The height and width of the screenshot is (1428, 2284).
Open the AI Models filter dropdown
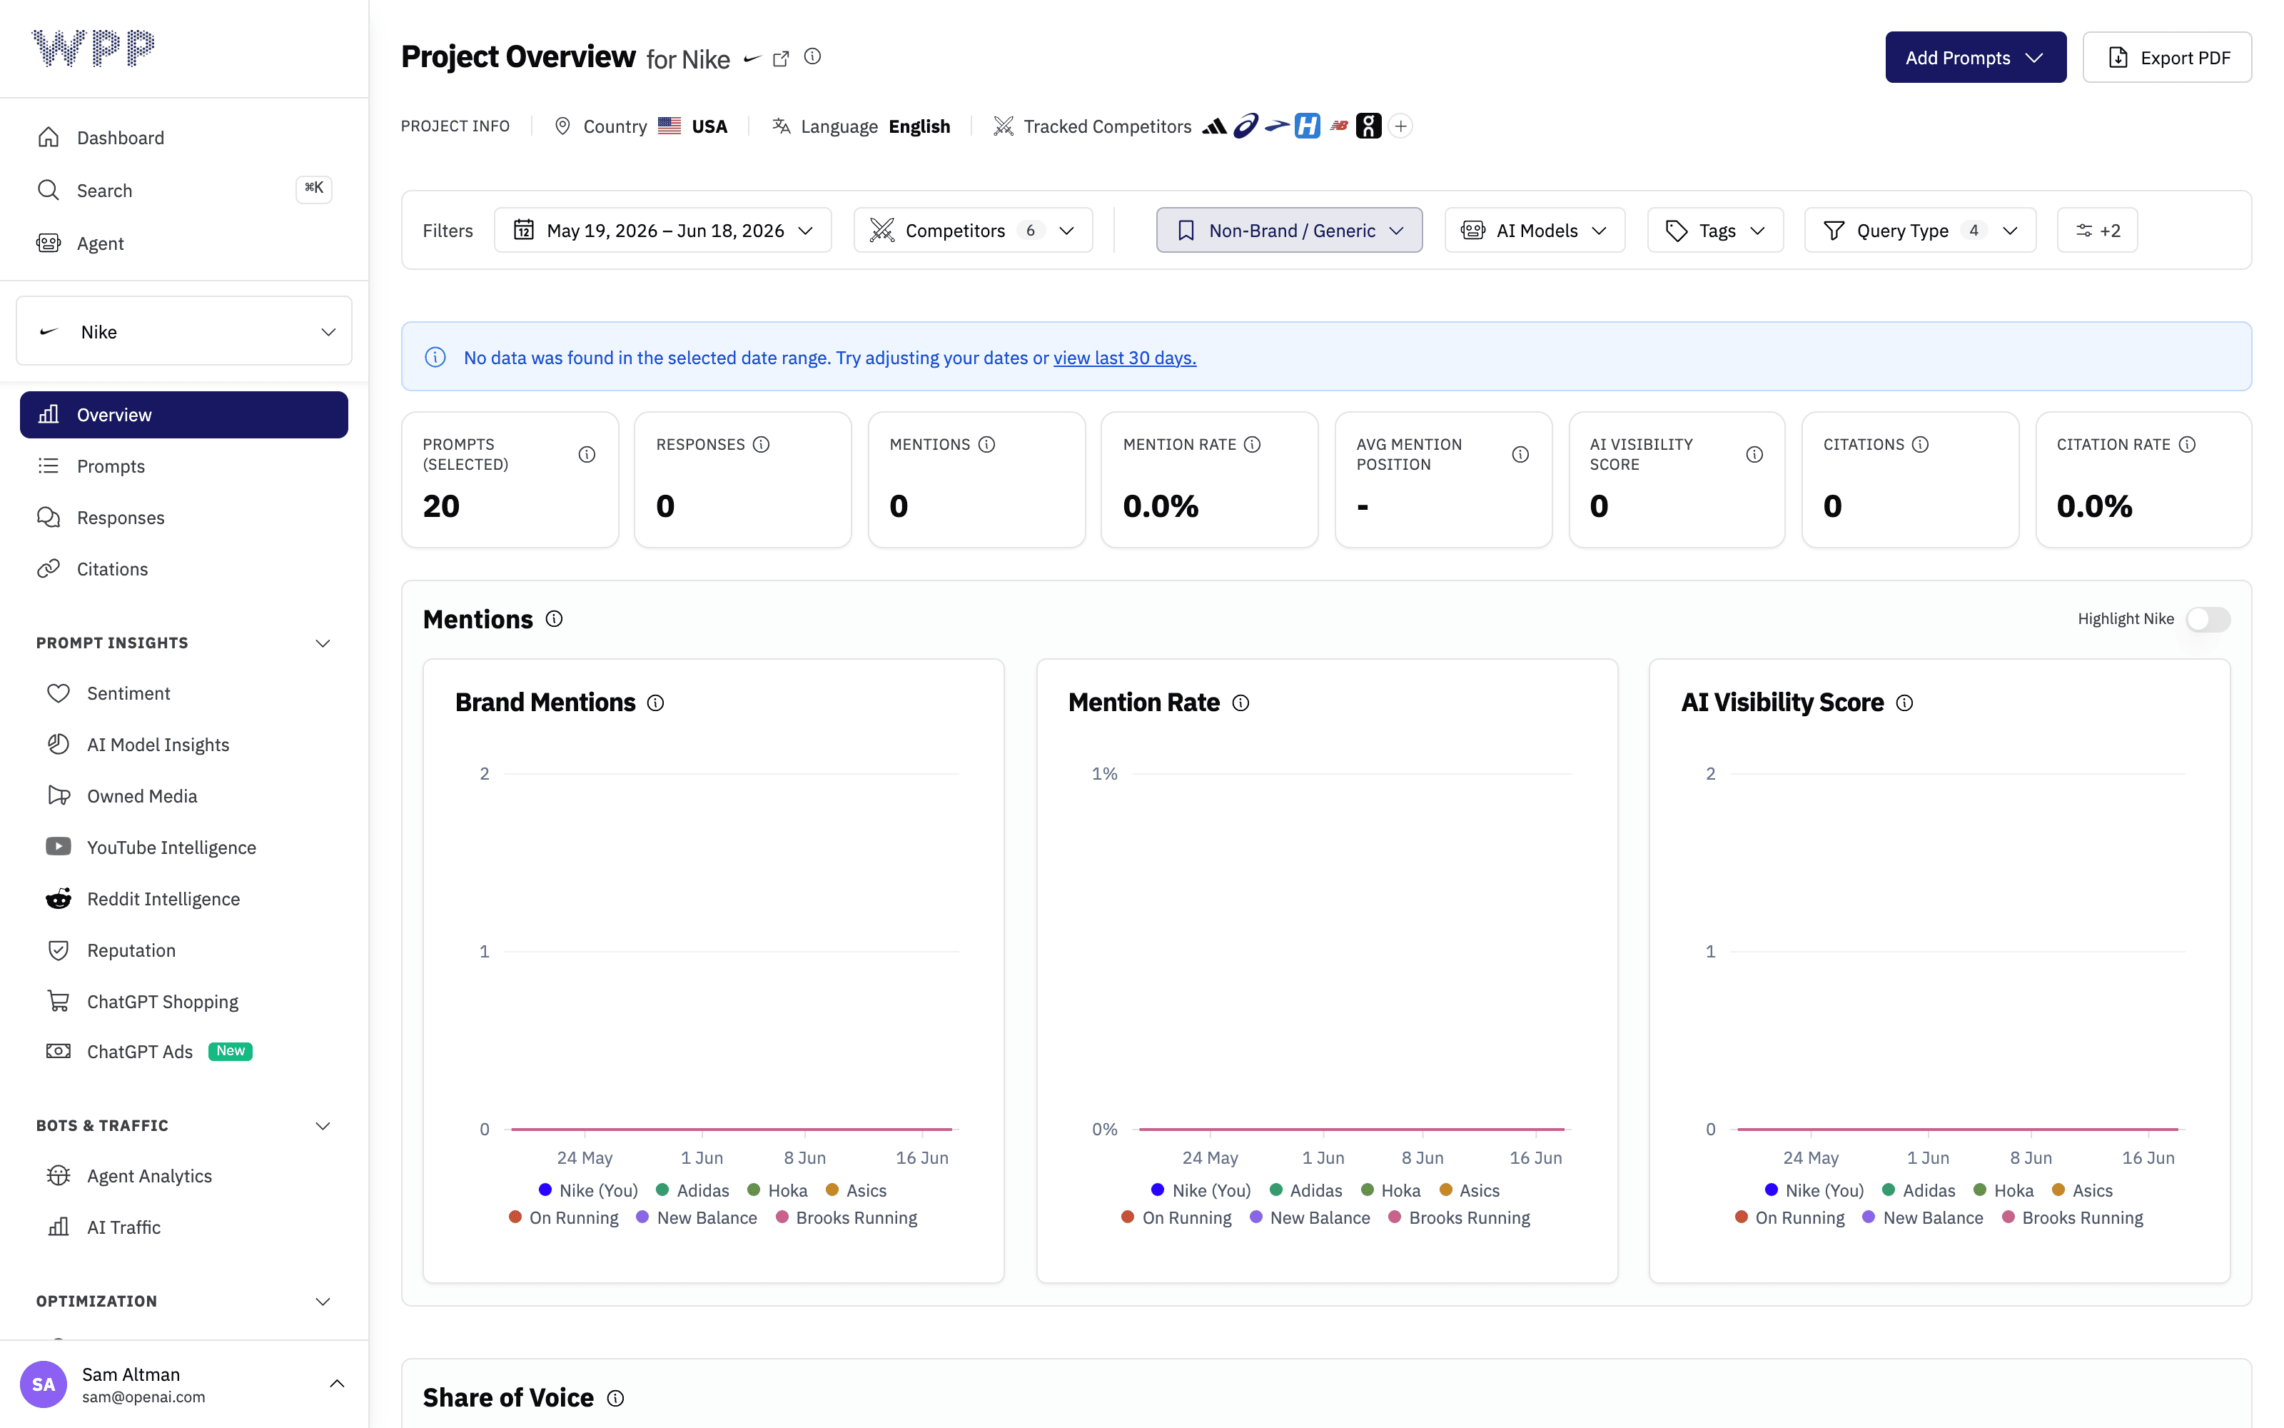click(x=1535, y=231)
